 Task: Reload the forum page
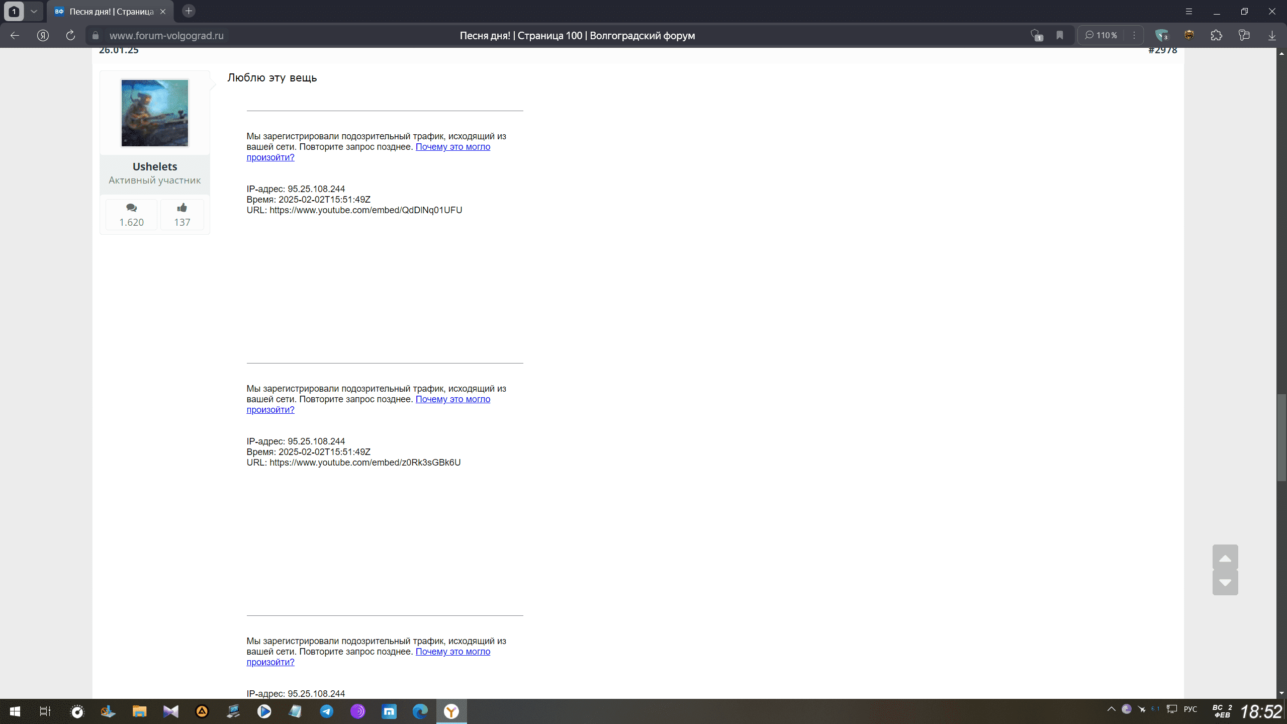[x=70, y=35]
